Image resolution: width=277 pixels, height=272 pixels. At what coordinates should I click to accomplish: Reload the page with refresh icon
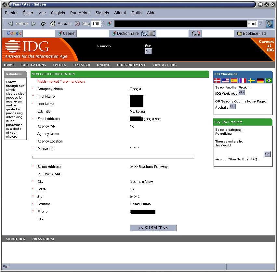pos(43,24)
